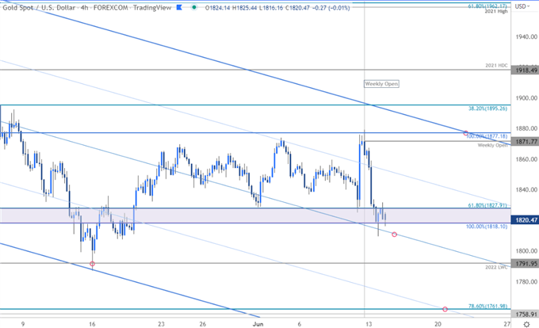Click the 61.80%(1962.17) Fibonacci label
This screenshot has height=328, width=539.
coord(487,6)
